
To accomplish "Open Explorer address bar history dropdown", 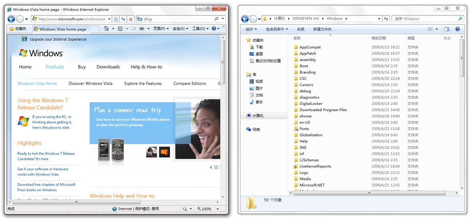I will click(x=380, y=19).
